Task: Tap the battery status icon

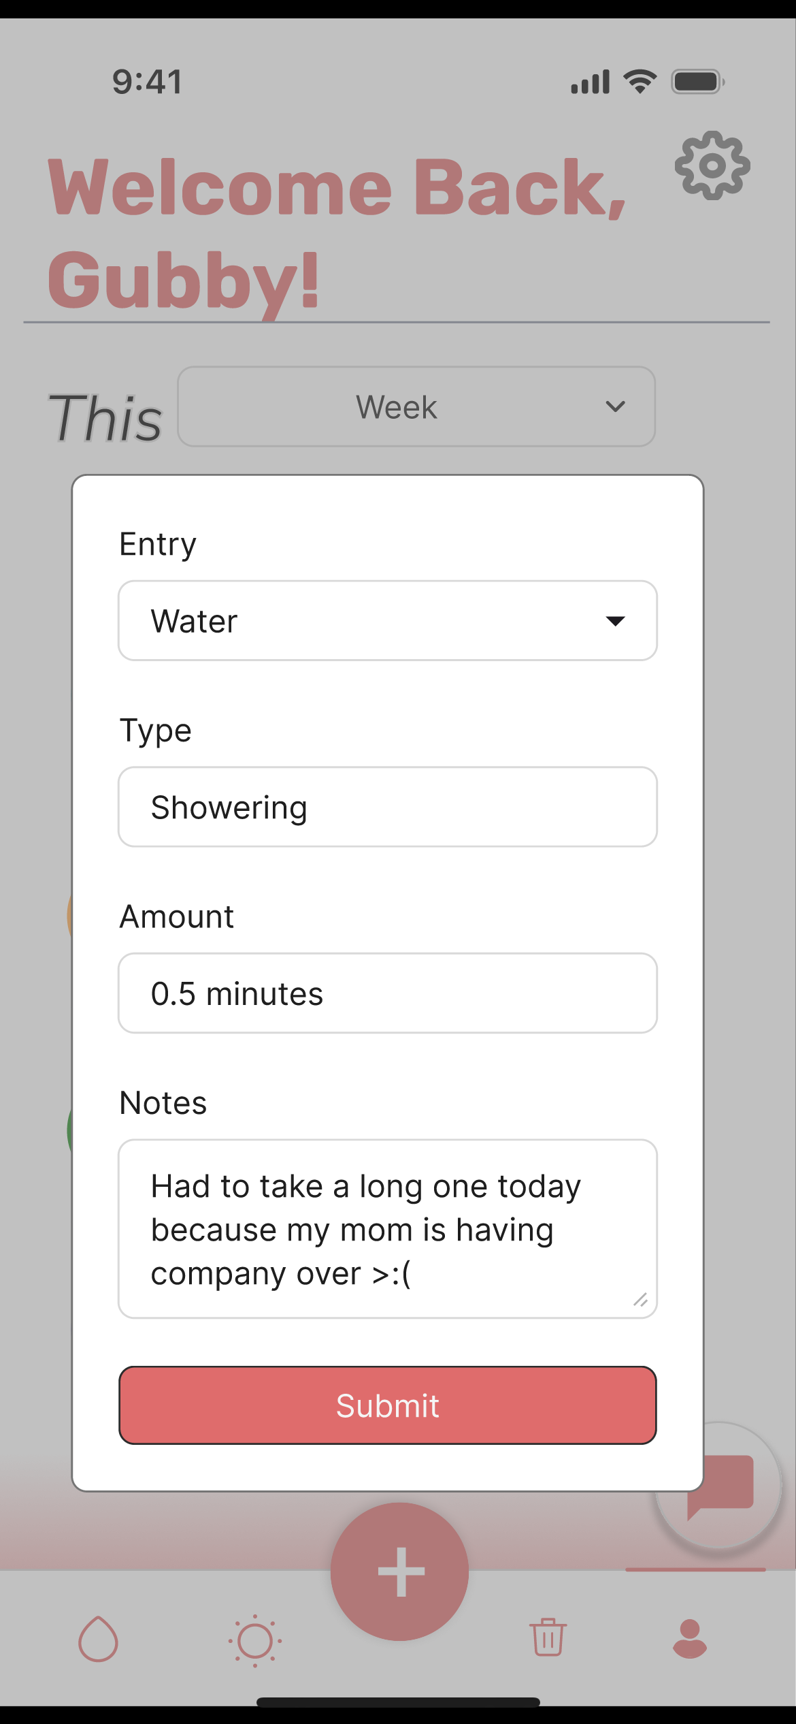Action: 697,82
